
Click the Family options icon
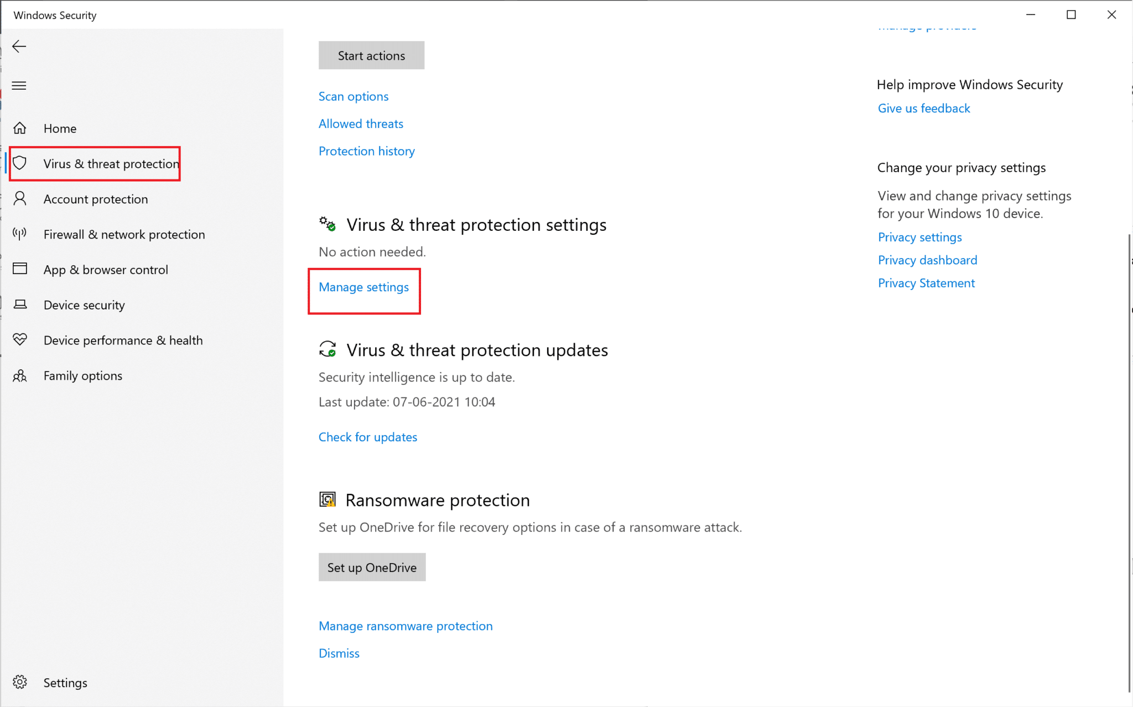20,375
